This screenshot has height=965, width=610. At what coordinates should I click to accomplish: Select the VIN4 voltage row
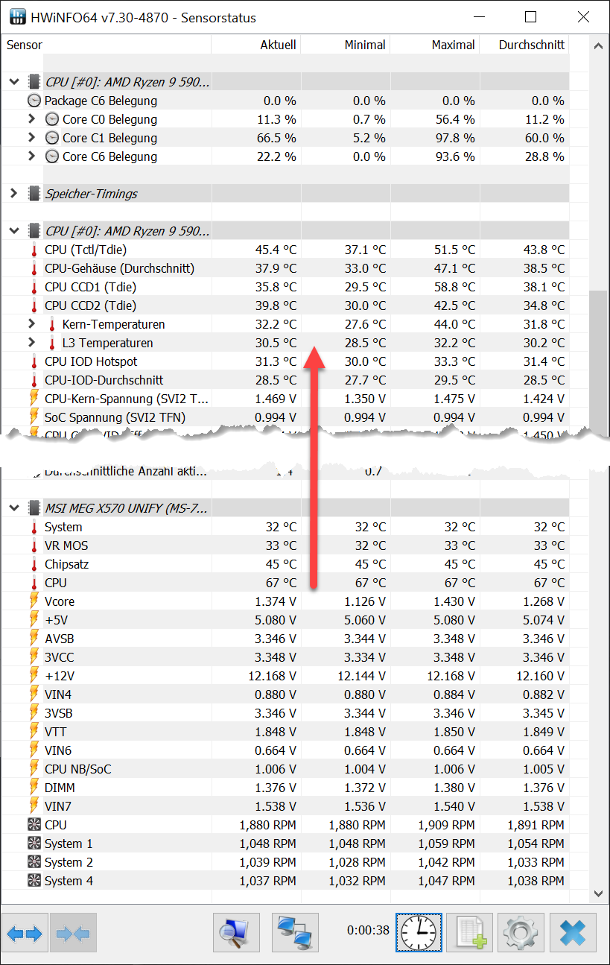(x=285, y=695)
